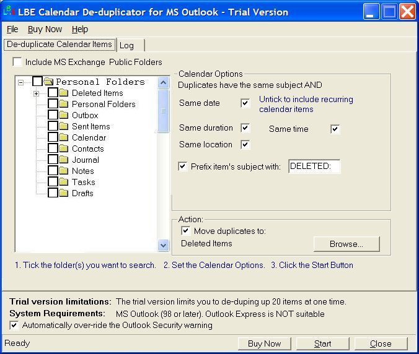Minimize the De-duplicator window
Image resolution: width=419 pixels, height=354 pixels.
point(371,12)
